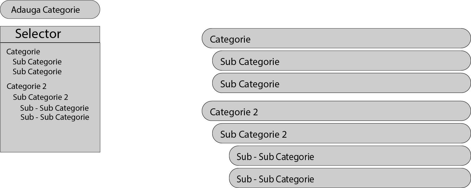Click the upper Sub - Sub Categorie bar
The width and height of the screenshot is (471, 188).
click(350, 156)
